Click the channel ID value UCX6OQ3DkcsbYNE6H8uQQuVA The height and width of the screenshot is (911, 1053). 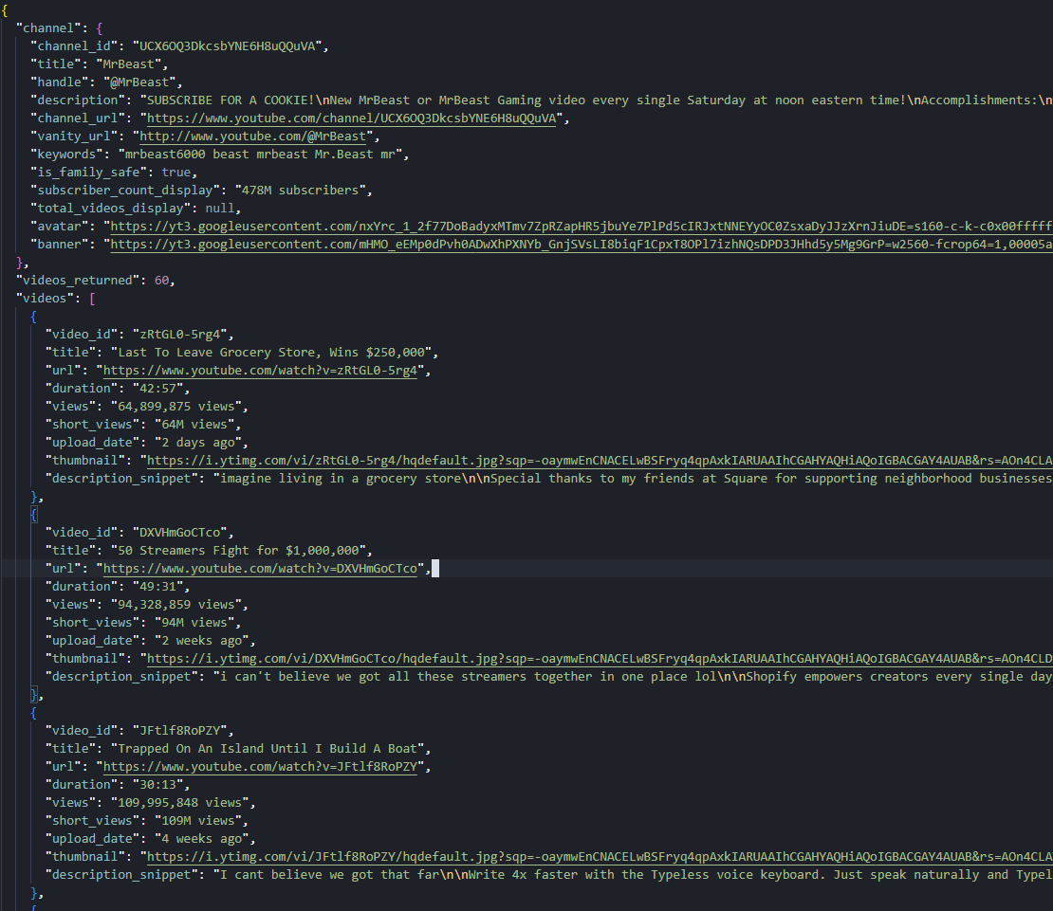(x=228, y=46)
